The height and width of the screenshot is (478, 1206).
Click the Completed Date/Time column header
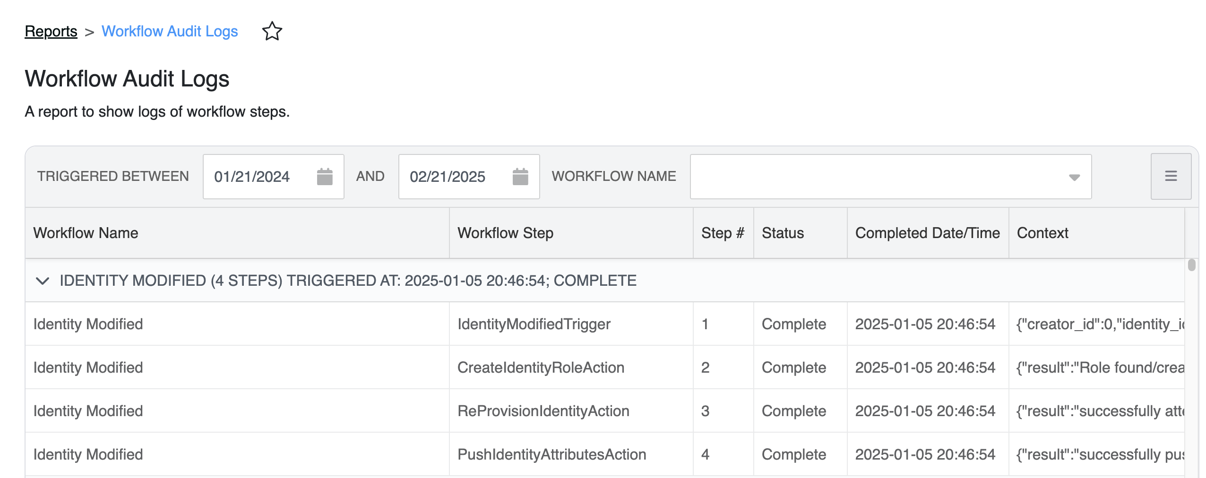tap(928, 233)
